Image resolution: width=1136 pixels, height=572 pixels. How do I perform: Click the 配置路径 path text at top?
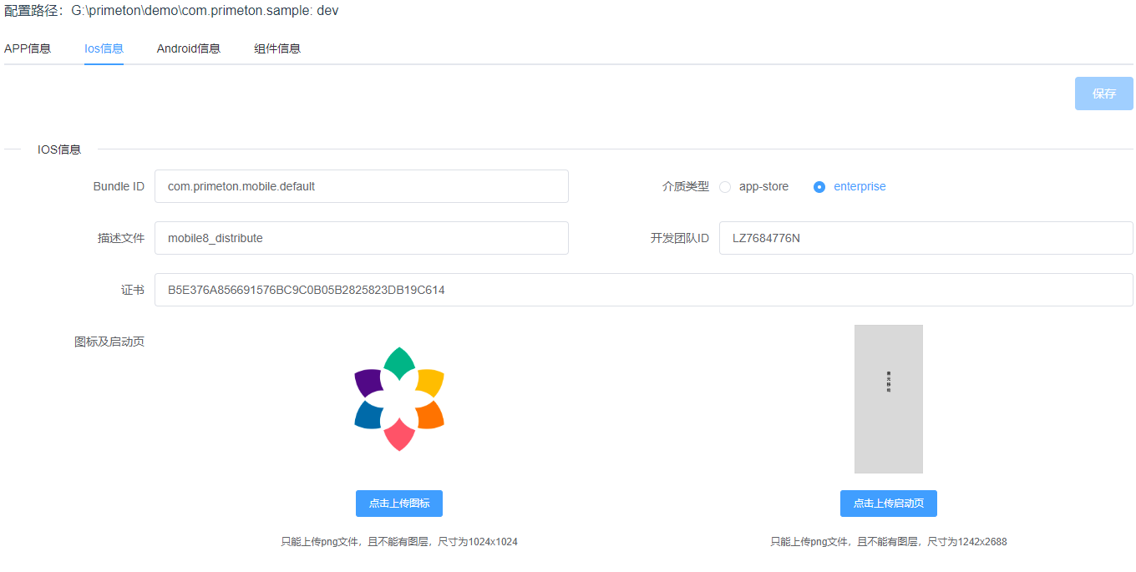(171, 11)
